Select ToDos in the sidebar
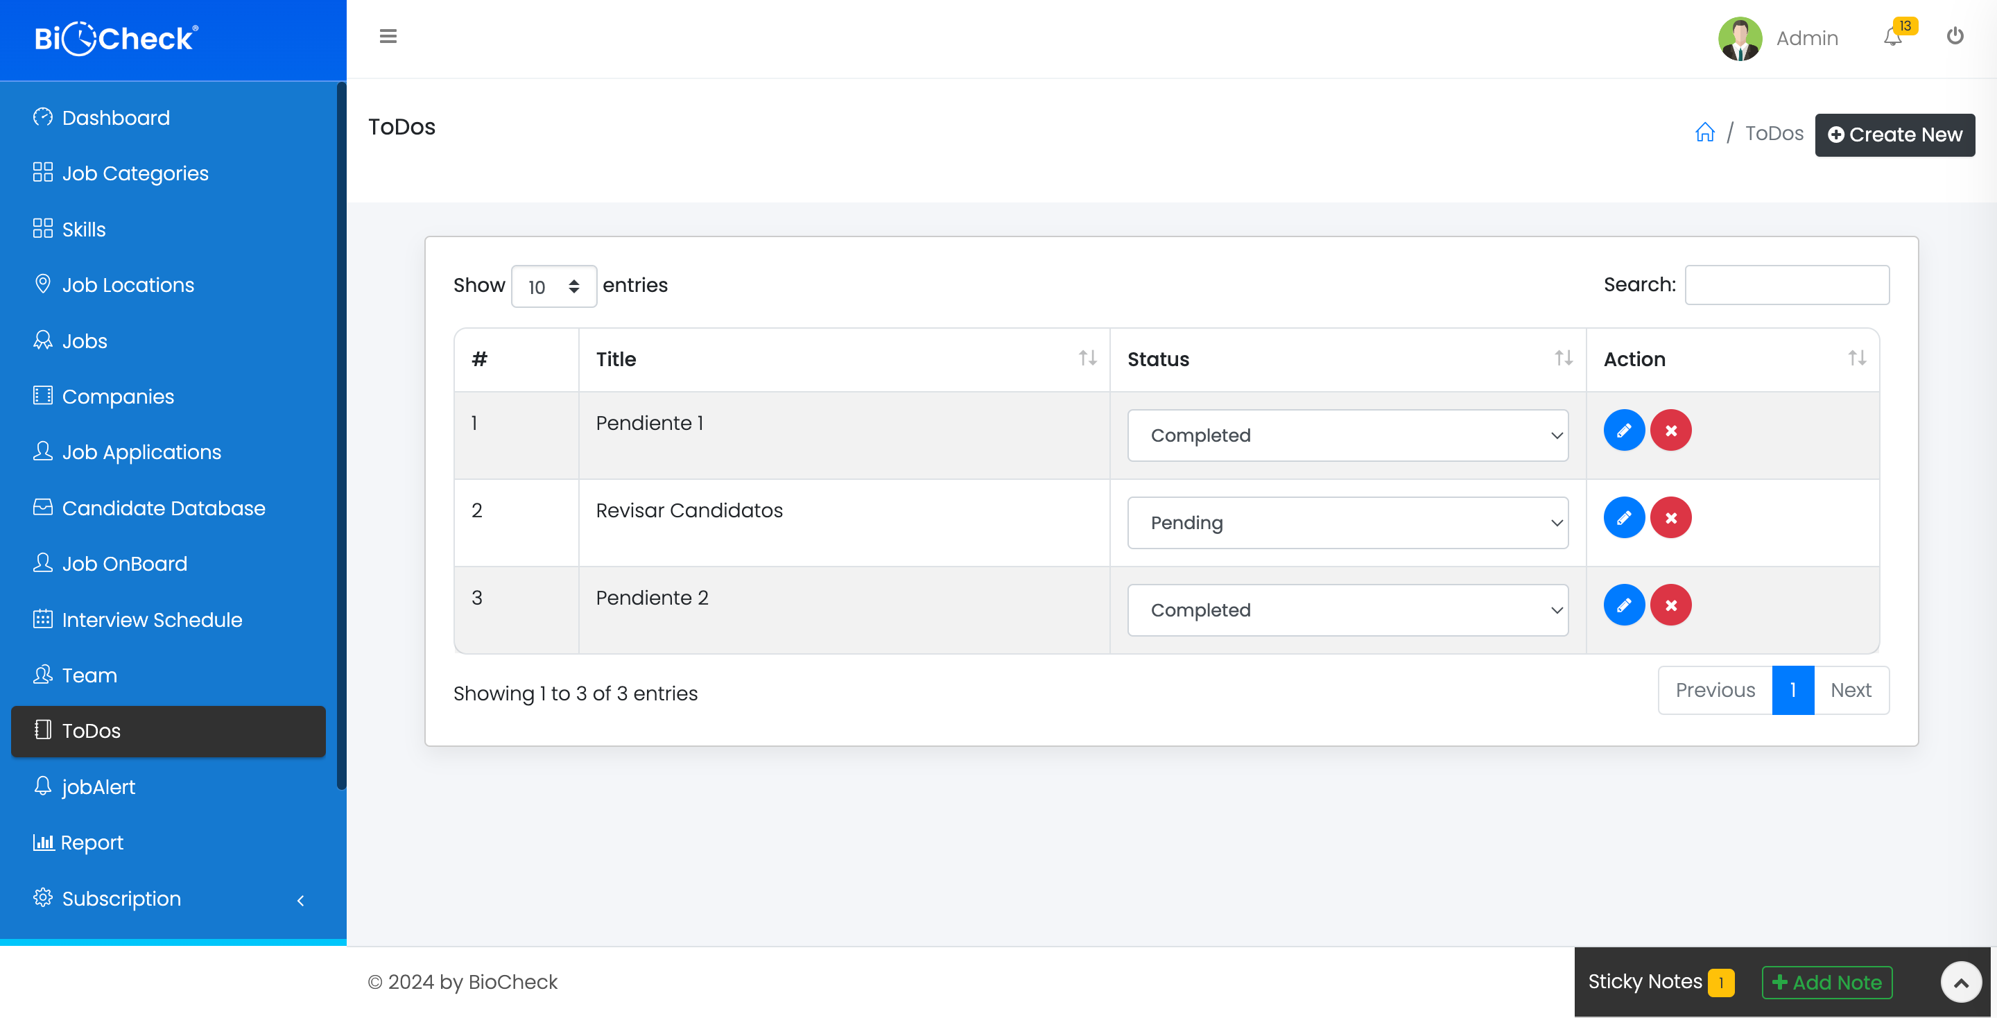The width and height of the screenshot is (1997, 1018). [168, 732]
